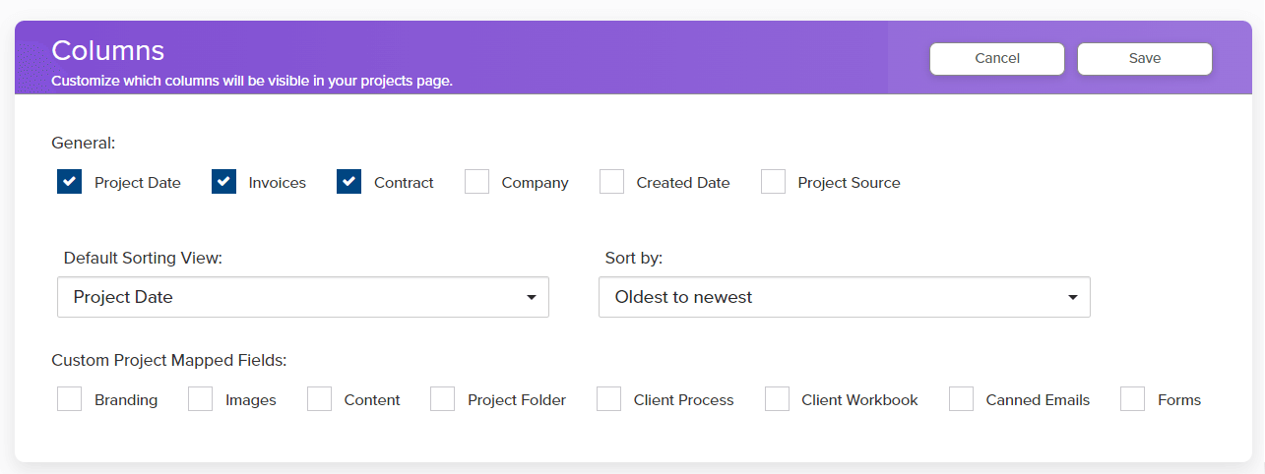This screenshot has height=474, width=1265.
Task: Open the Sort by dropdown
Action: click(844, 297)
